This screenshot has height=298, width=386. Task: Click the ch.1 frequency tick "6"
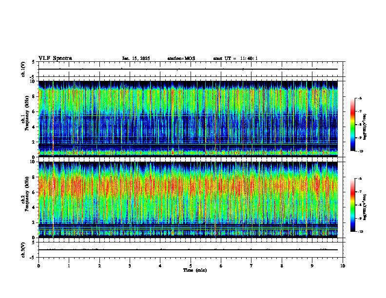click(34, 112)
